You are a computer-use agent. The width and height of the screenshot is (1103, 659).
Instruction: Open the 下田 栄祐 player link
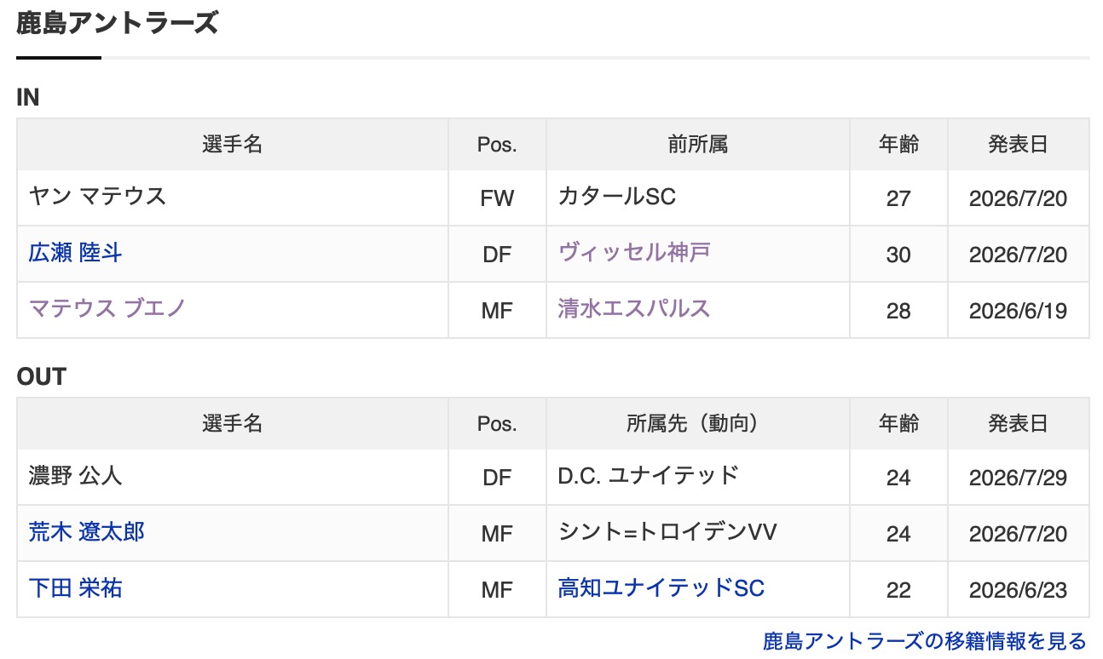point(76,587)
